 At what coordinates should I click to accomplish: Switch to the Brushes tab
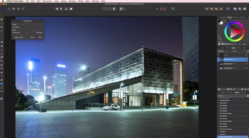click(x=235, y=17)
